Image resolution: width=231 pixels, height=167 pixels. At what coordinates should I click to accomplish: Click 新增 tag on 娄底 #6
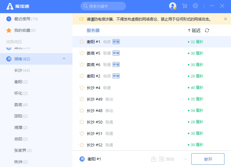[x=116, y=65]
